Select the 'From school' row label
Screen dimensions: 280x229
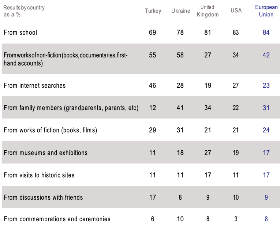pos(20,33)
